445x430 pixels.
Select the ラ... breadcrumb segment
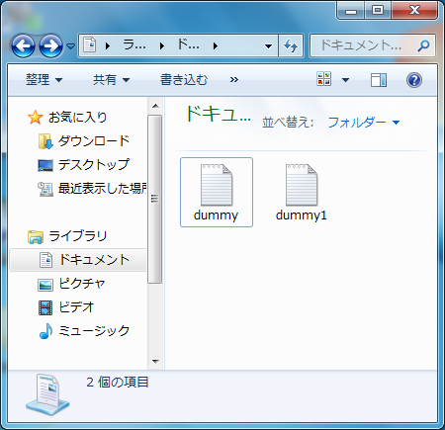click(134, 45)
